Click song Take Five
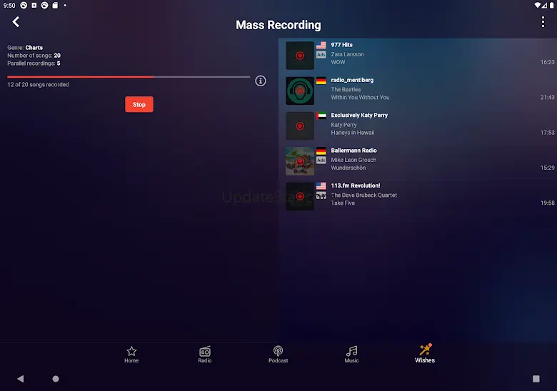 click(343, 203)
